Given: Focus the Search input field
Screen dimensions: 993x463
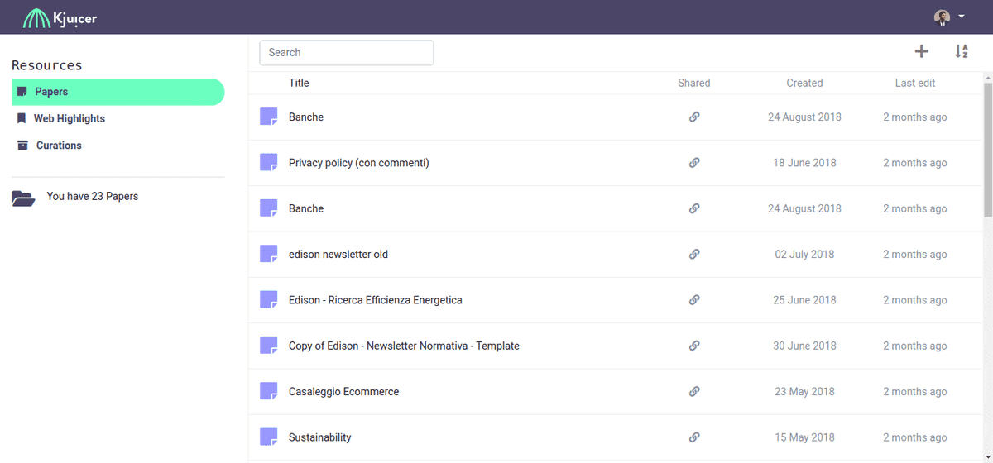Looking at the screenshot, I should tap(347, 53).
